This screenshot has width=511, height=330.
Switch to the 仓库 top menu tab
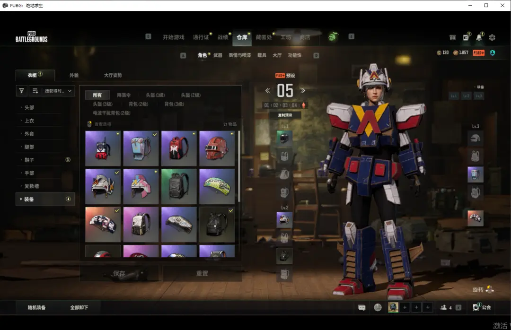pos(242,37)
